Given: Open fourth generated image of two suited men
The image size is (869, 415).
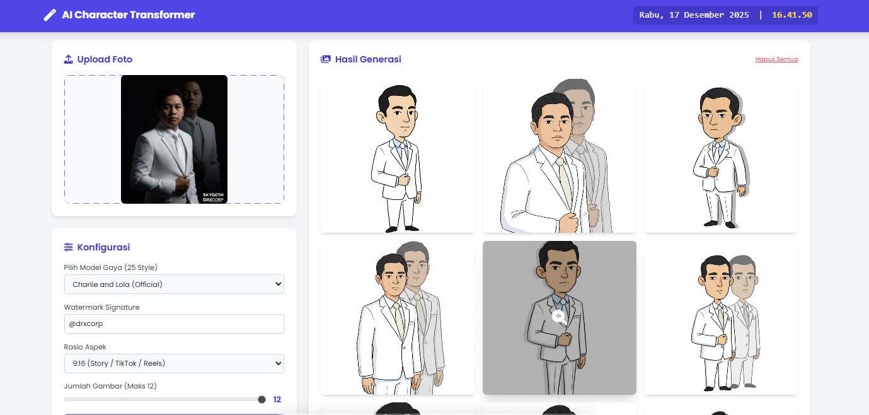Looking at the screenshot, I should pyautogui.click(x=397, y=318).
